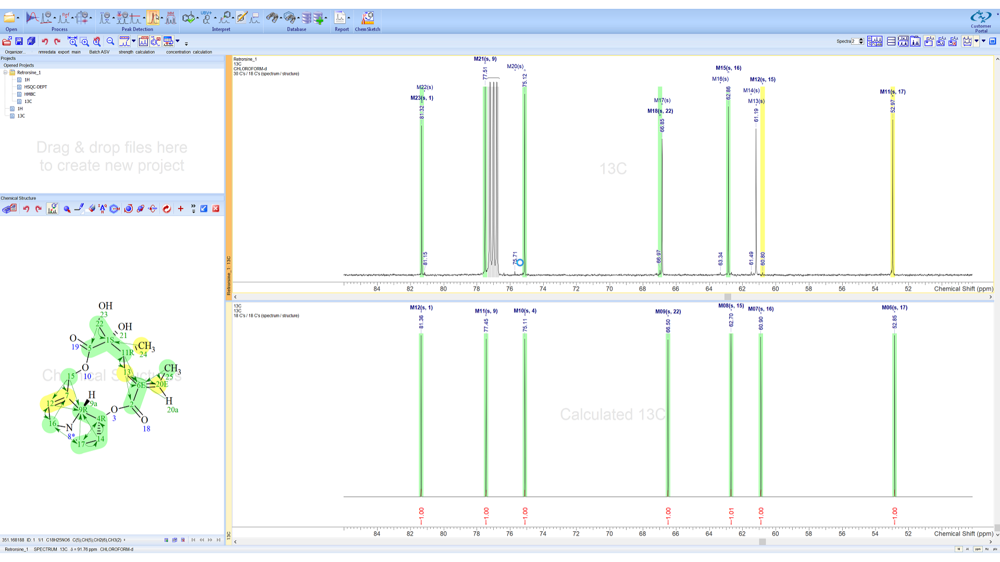Viewport: 1000px width, 562px height.
Task: Select the HSQC-DEPT spectrum in project tree
Action: pos(35,87)
